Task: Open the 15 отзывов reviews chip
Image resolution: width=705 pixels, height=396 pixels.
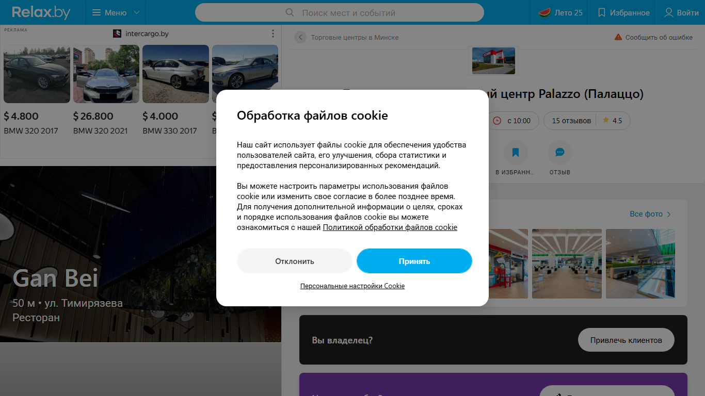Action: coord(571,121)
